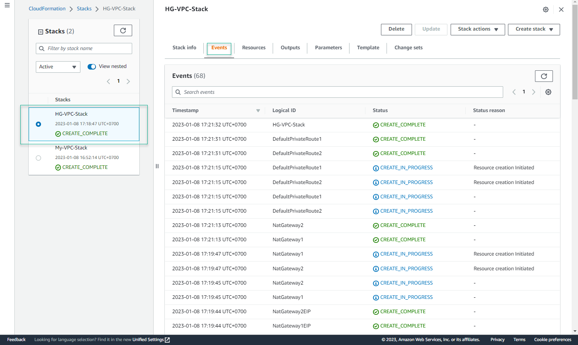The width and height of the screenshot is (578, 345).
Task: Open the stack panel settings gear
Action: tap(546, 10)
